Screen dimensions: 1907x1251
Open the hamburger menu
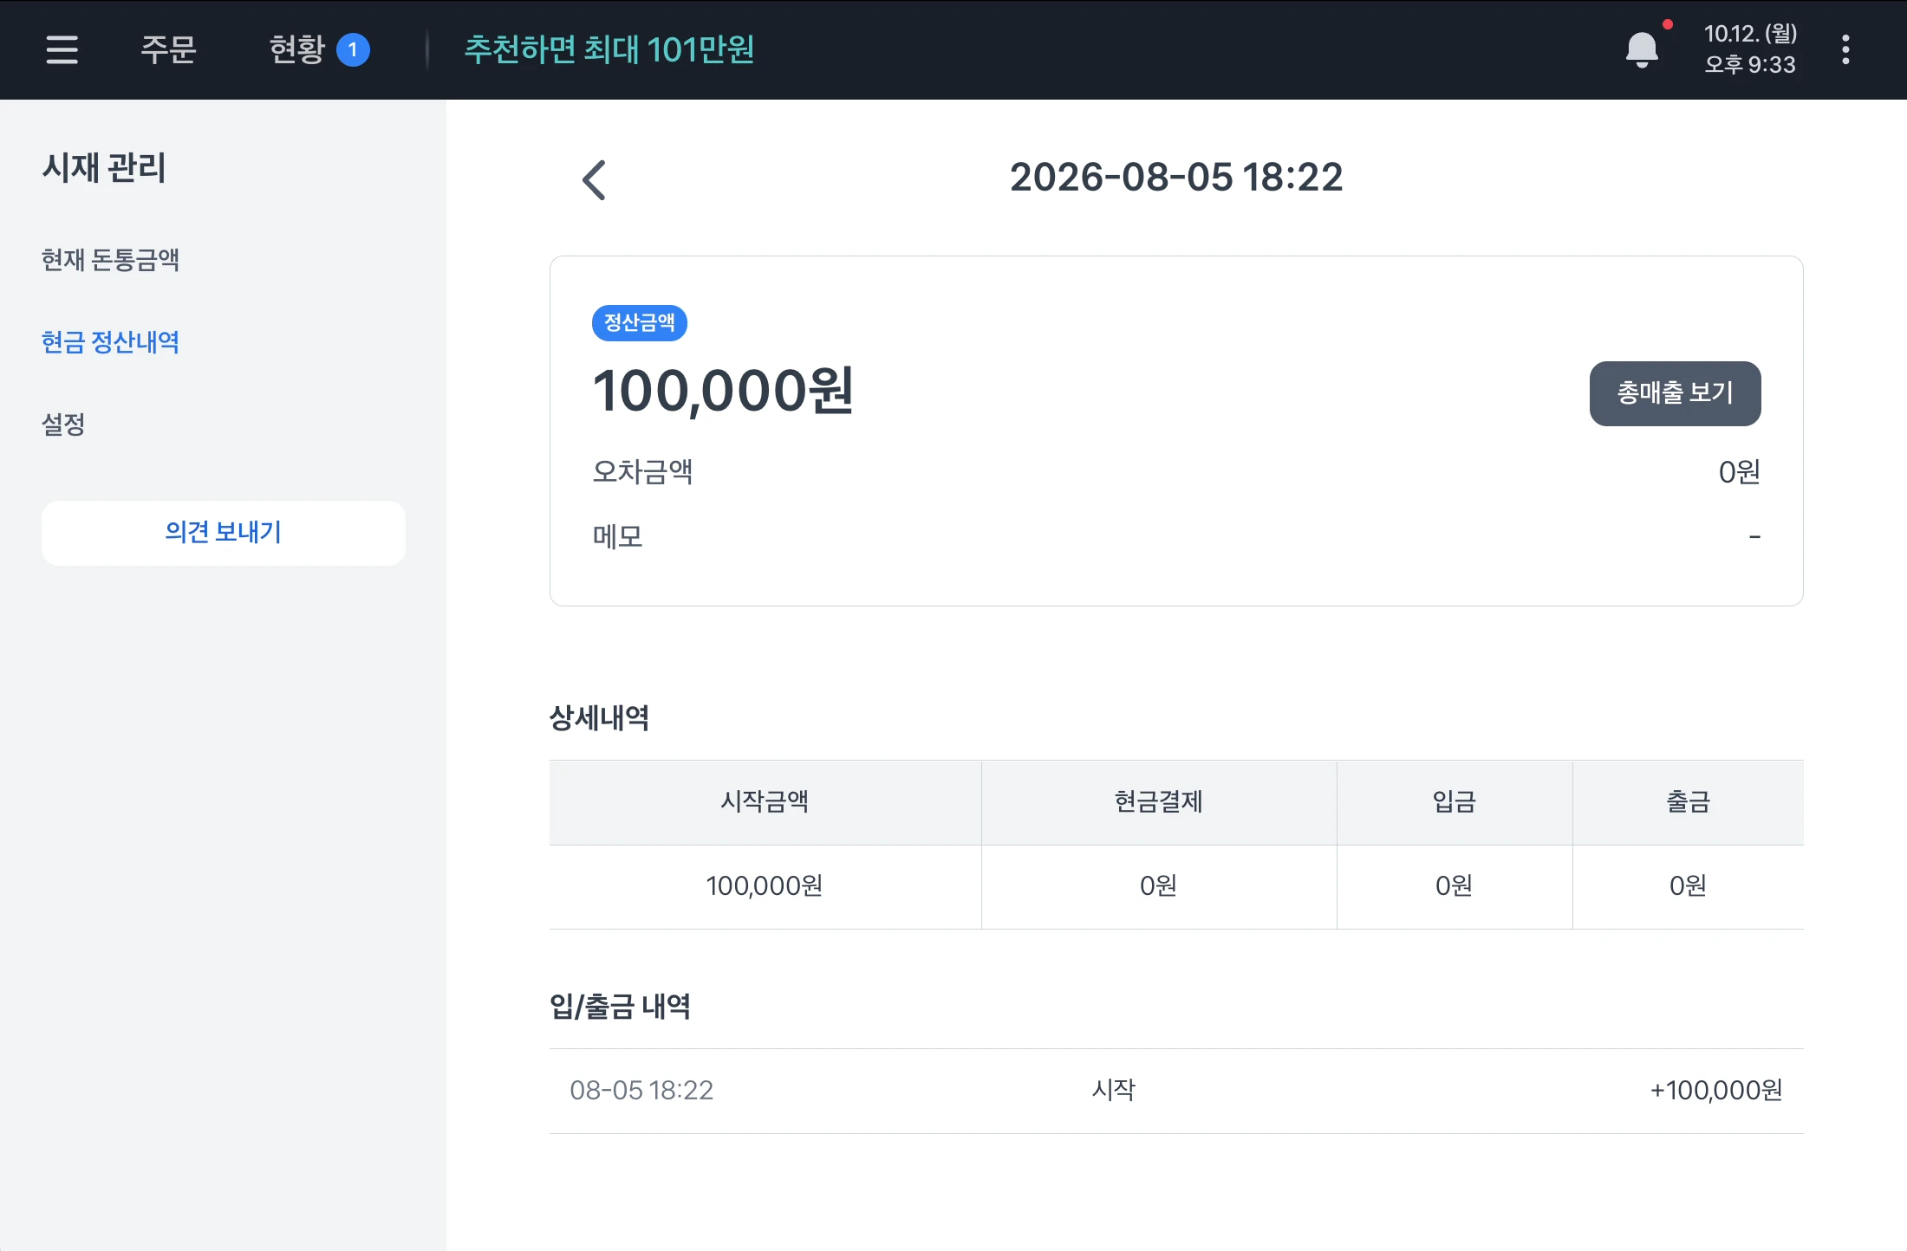(x=62, y=49)
